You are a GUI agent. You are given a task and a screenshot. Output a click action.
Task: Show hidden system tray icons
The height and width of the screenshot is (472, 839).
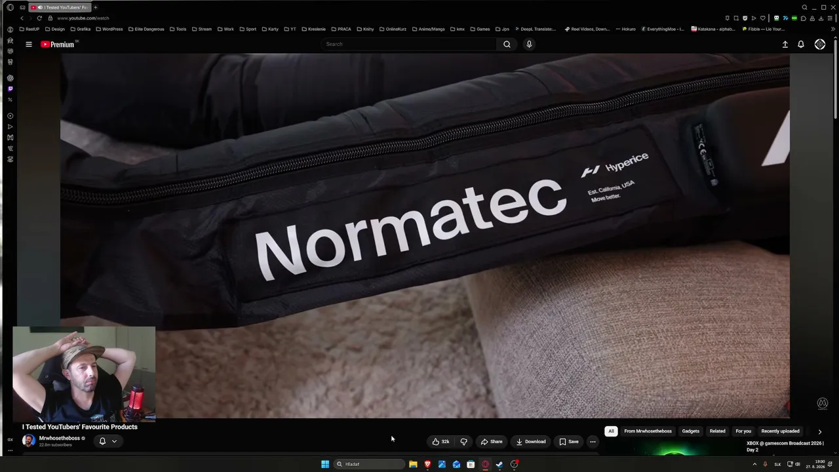coord(754,464)
